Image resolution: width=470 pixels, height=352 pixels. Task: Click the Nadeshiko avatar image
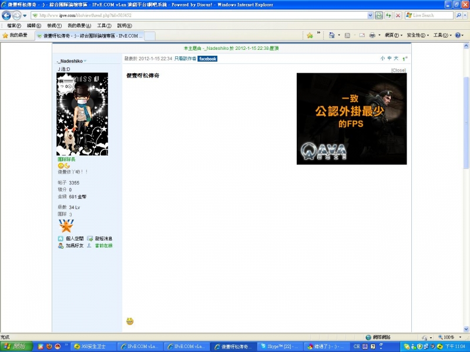tap(82, 114)
